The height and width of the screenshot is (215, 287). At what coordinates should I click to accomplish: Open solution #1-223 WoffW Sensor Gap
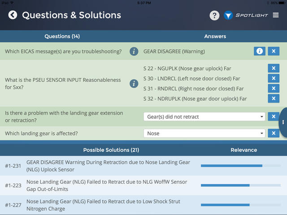click(x=143, y=185)
